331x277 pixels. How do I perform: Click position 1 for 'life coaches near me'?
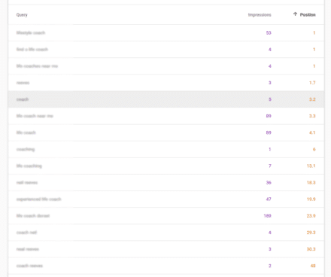point(314,66)
